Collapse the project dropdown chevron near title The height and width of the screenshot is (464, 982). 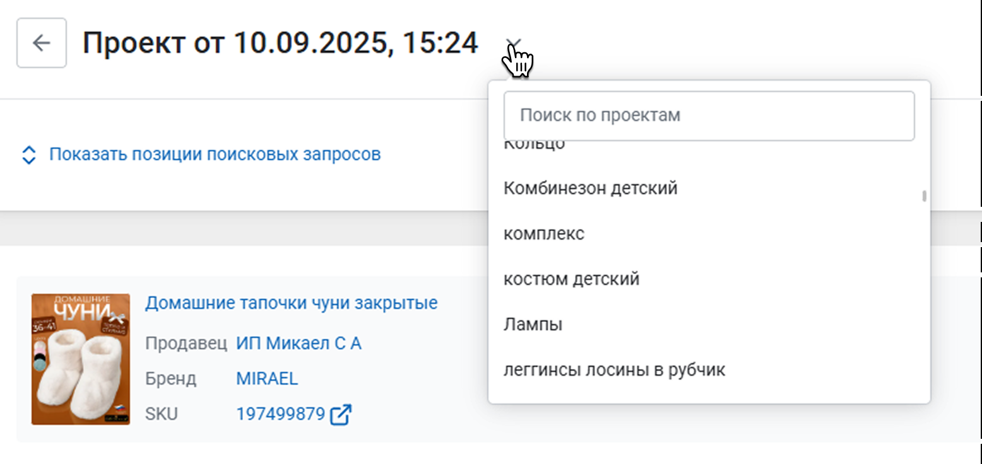(514, 43)
